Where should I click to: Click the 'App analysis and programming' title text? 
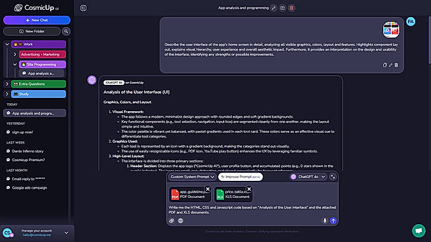point(243,8)
